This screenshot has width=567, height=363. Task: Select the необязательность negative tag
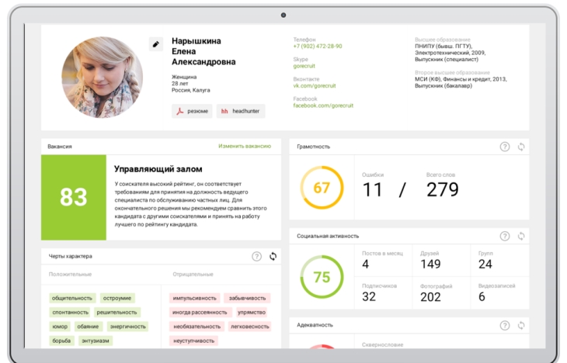197,327
